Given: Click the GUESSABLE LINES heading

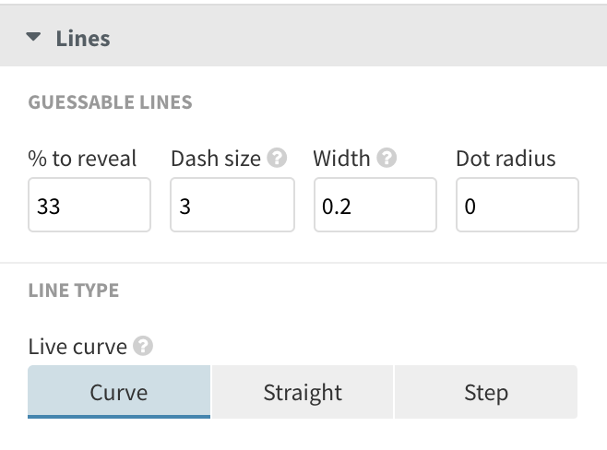Looking at the screenshot, I should click(x=111, y=102).
